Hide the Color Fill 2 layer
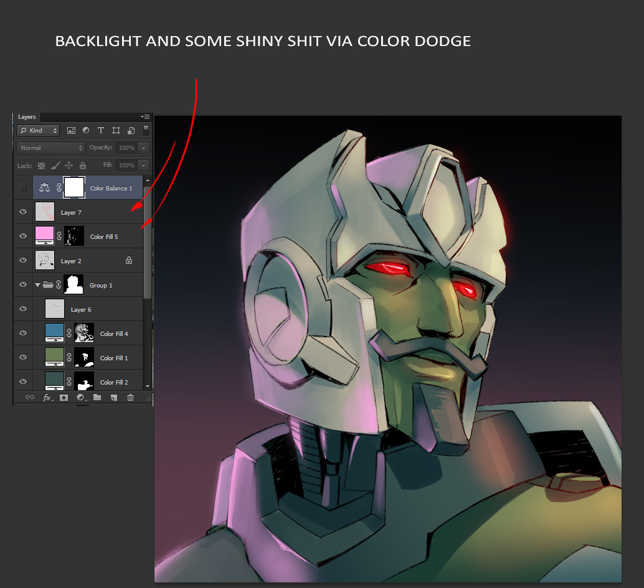Viewport: 644px width, 588px height. click(23, 381)
